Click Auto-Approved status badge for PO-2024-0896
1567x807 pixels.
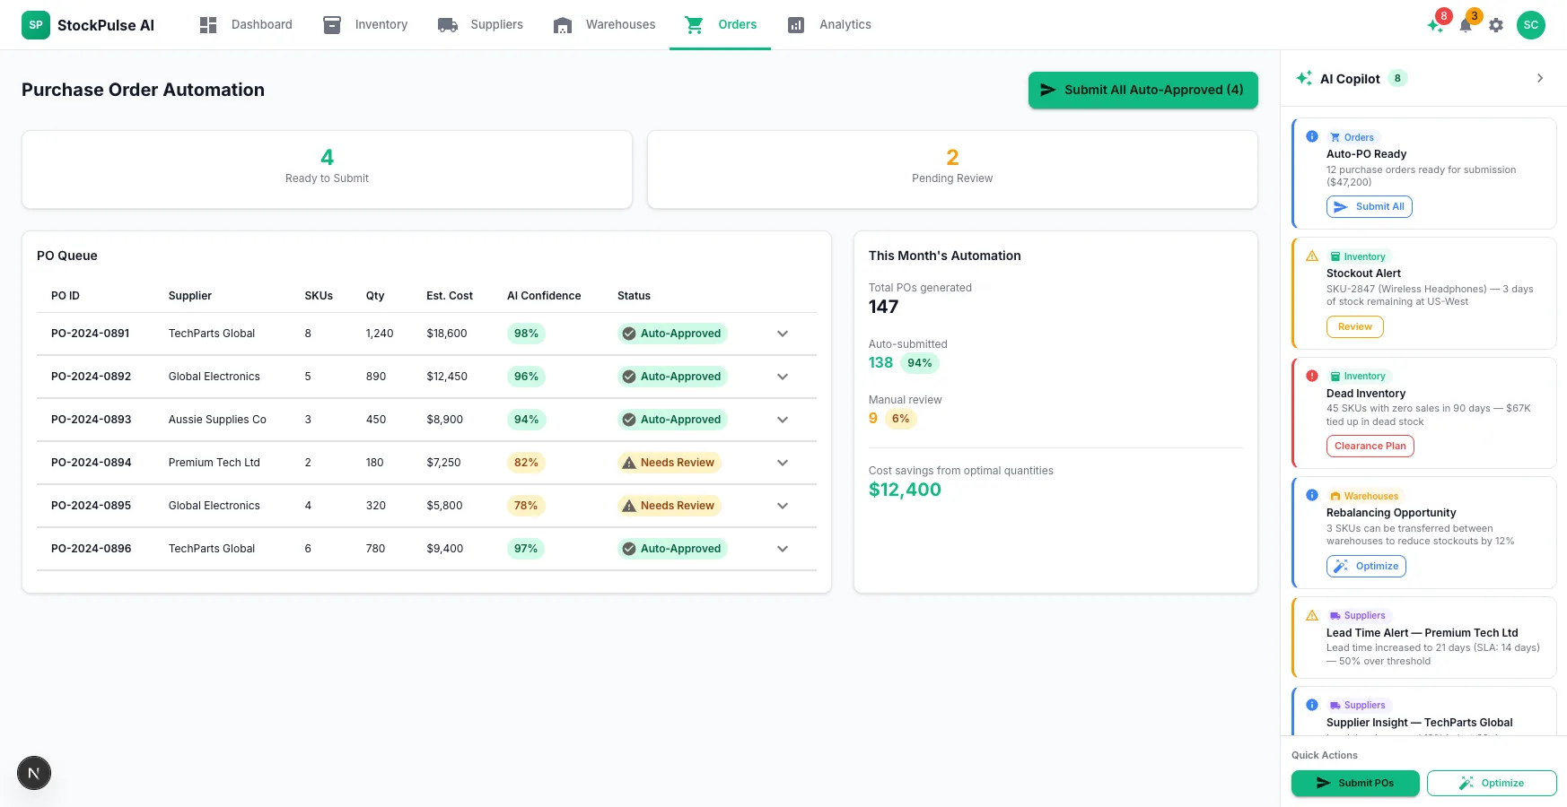click(x=672, y=549)
